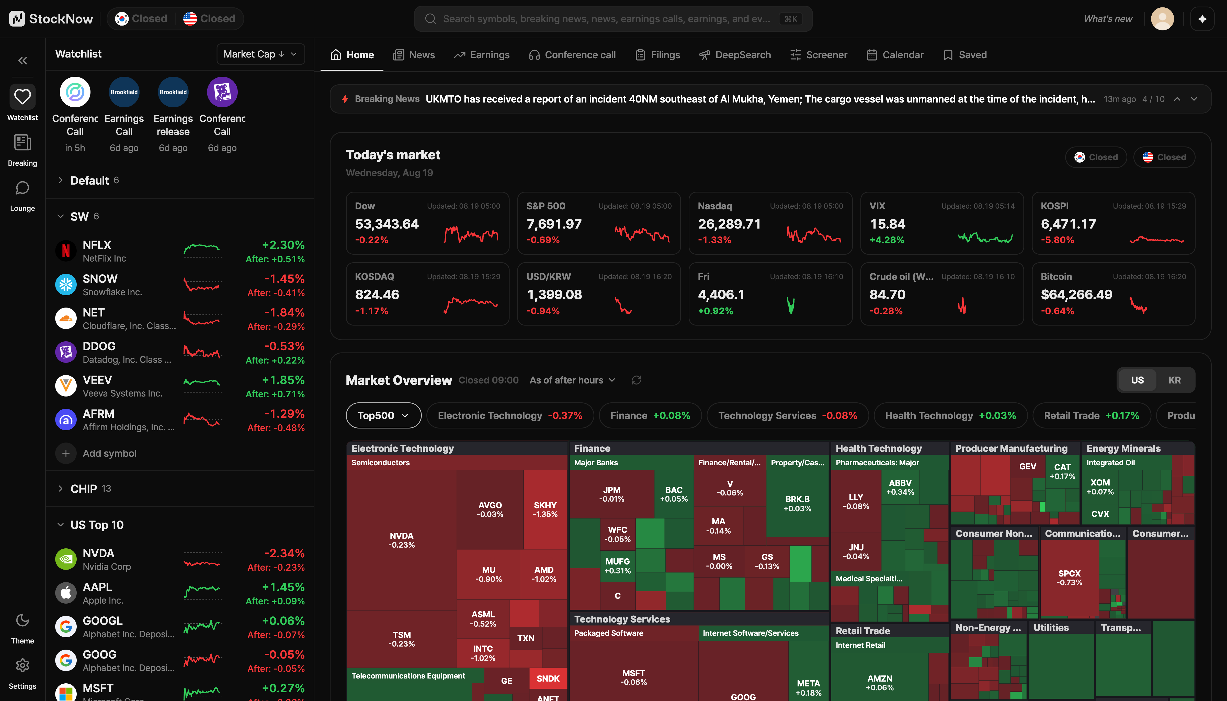Image resolution: width=1227 pixels, height=701 pixels.
Task: Go to previous breaking news item
Action: (1177, 99)
